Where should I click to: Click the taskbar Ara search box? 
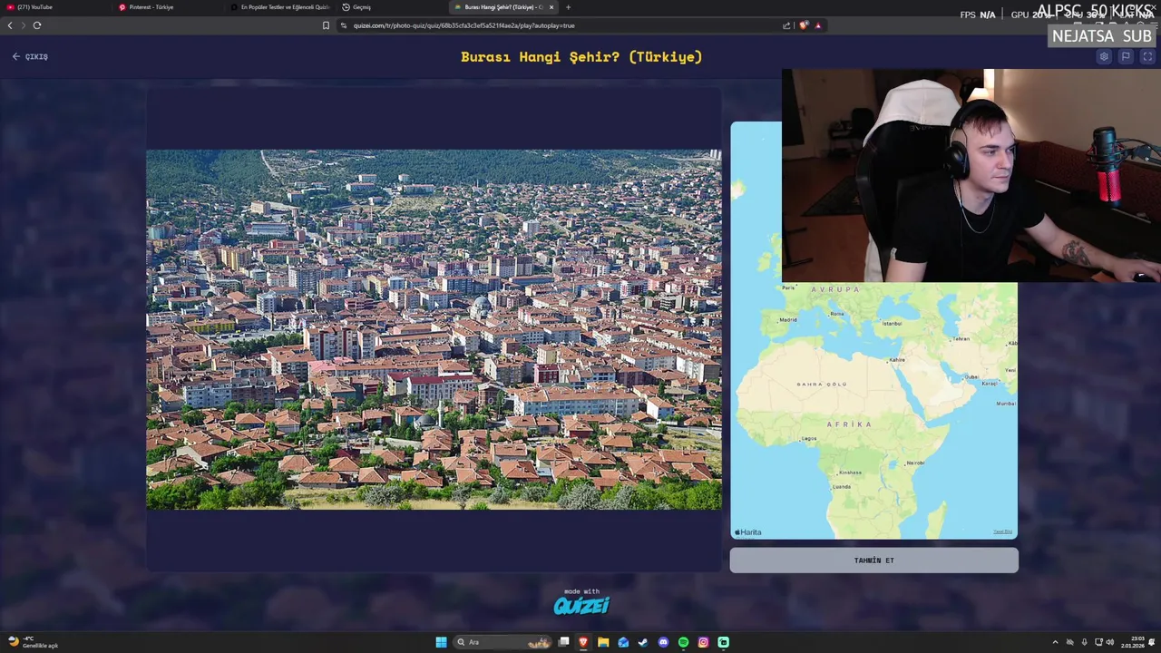point(503,642)
